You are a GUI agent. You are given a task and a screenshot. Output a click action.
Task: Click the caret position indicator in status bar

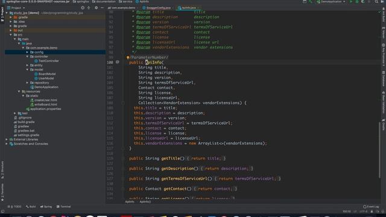[347, 212]
